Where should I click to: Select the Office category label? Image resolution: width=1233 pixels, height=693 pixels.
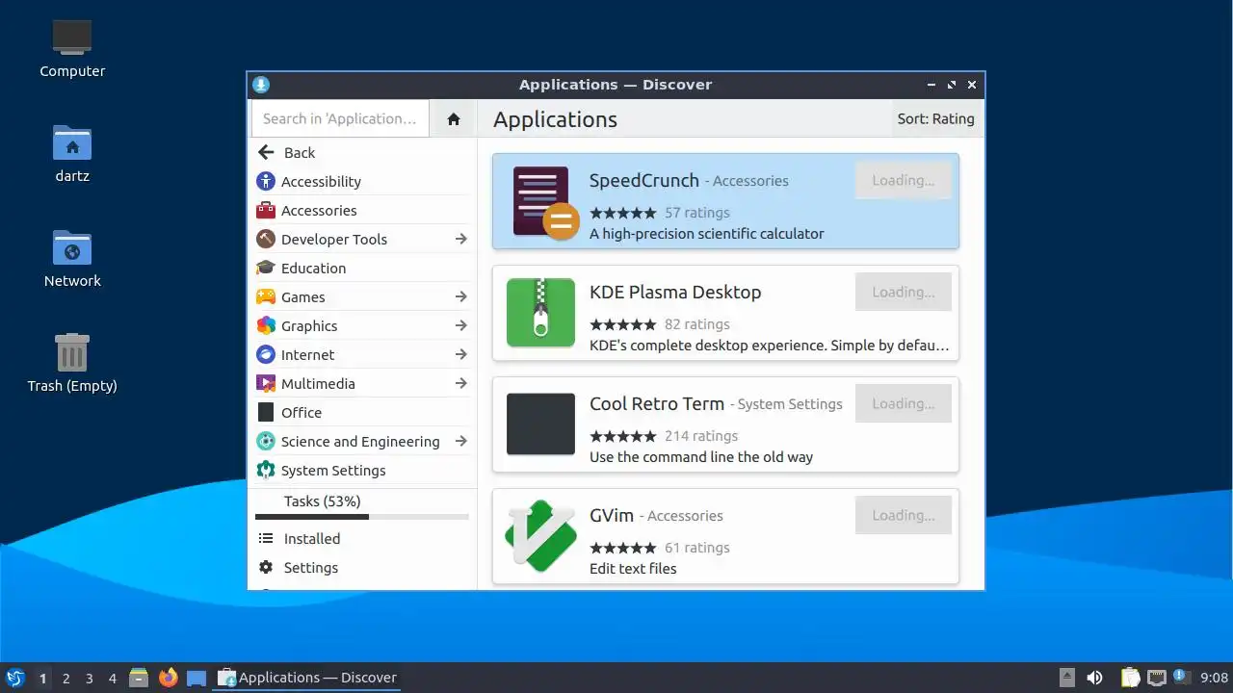302,413
